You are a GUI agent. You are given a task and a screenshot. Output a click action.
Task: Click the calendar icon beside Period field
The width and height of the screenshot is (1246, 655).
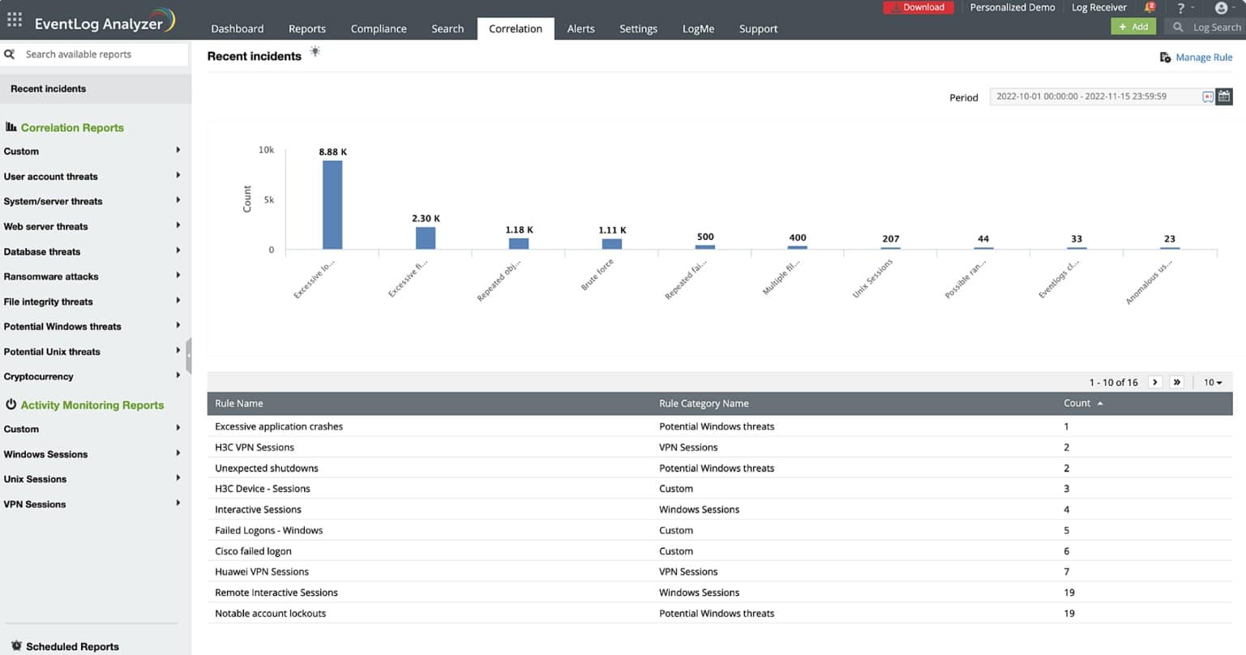pyautogui.click(x=1224, y=96)
